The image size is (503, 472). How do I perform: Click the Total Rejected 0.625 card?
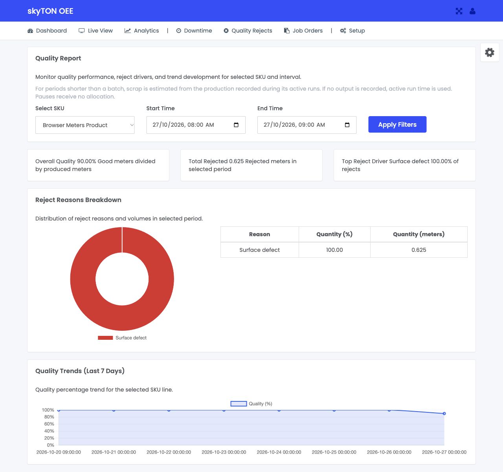[251, 165]
